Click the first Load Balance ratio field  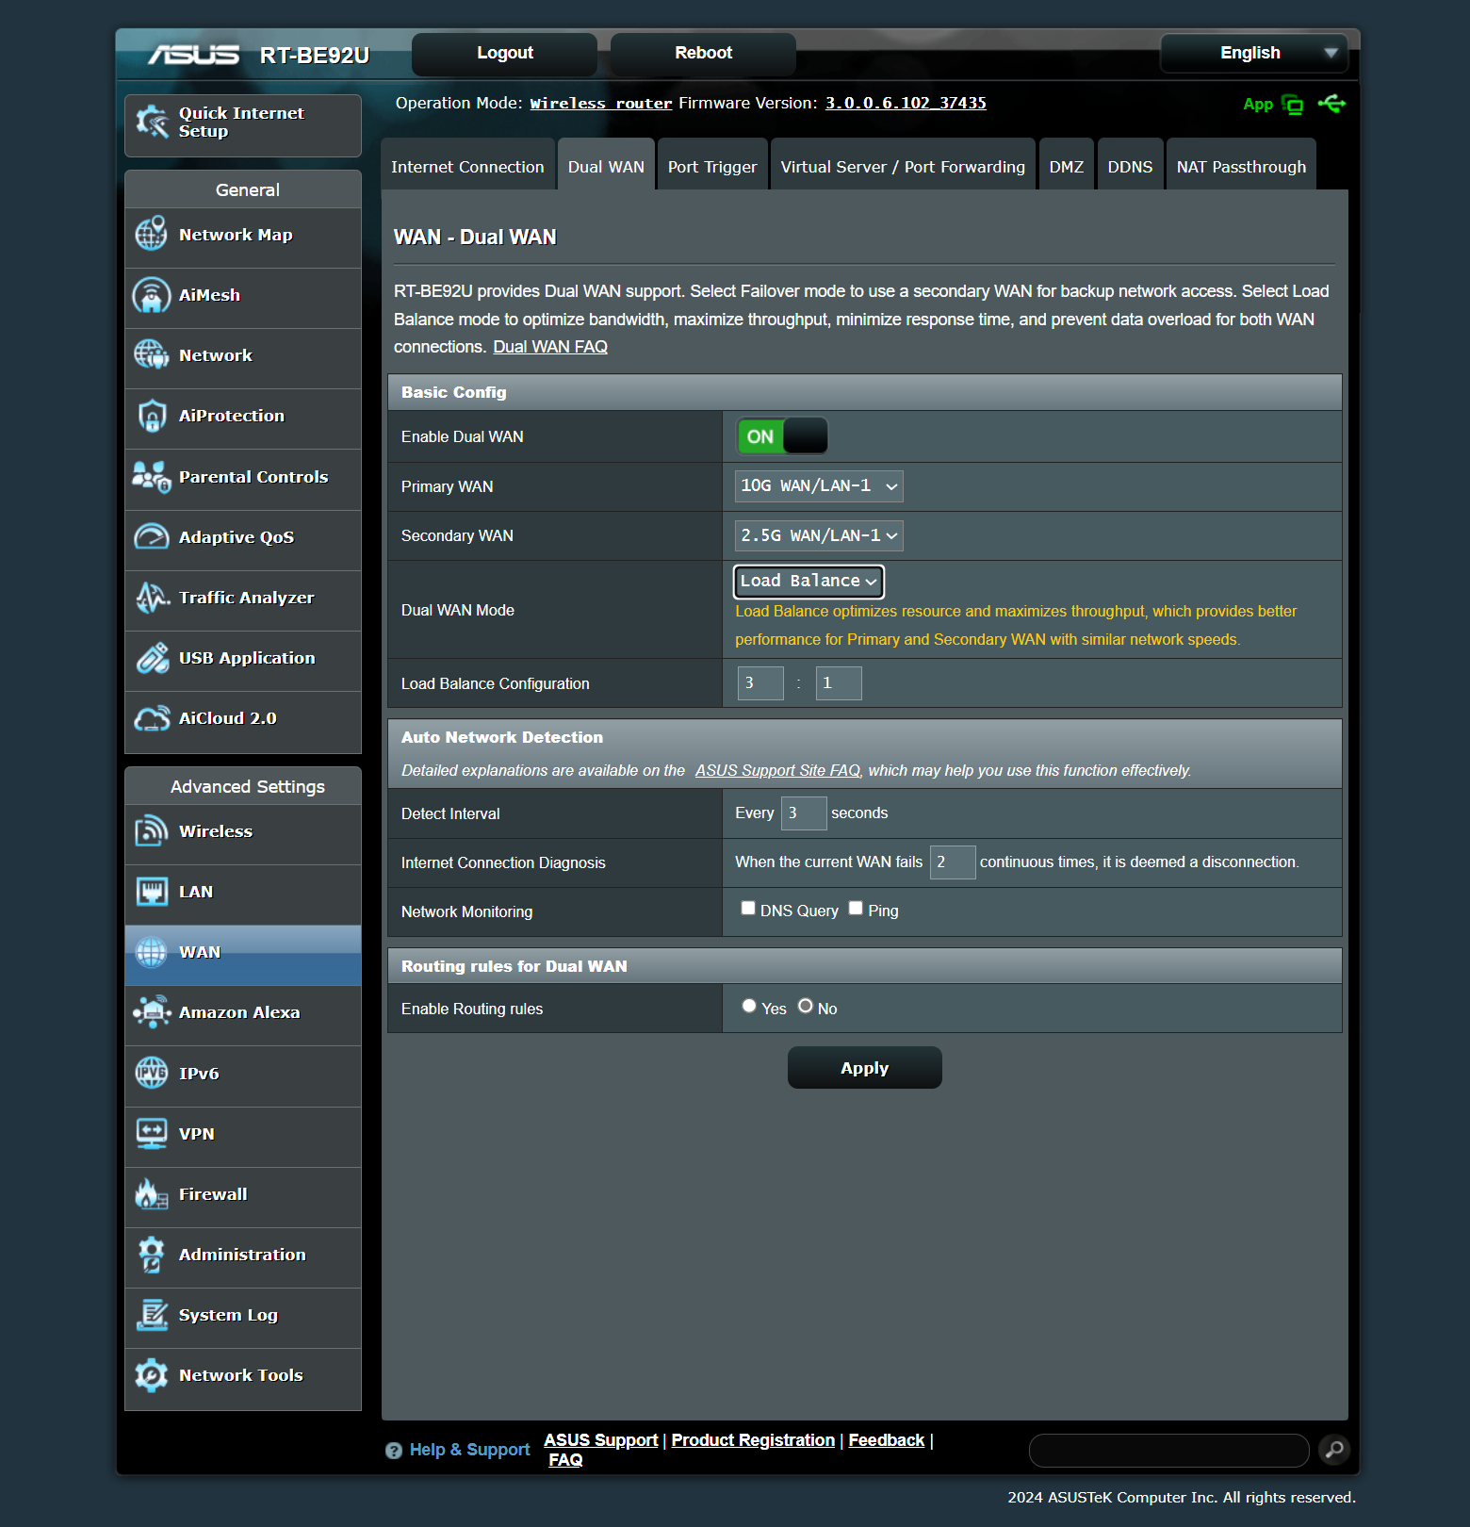point(760,683)
